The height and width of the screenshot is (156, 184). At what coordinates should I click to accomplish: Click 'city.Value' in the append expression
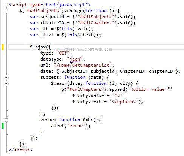91,95
